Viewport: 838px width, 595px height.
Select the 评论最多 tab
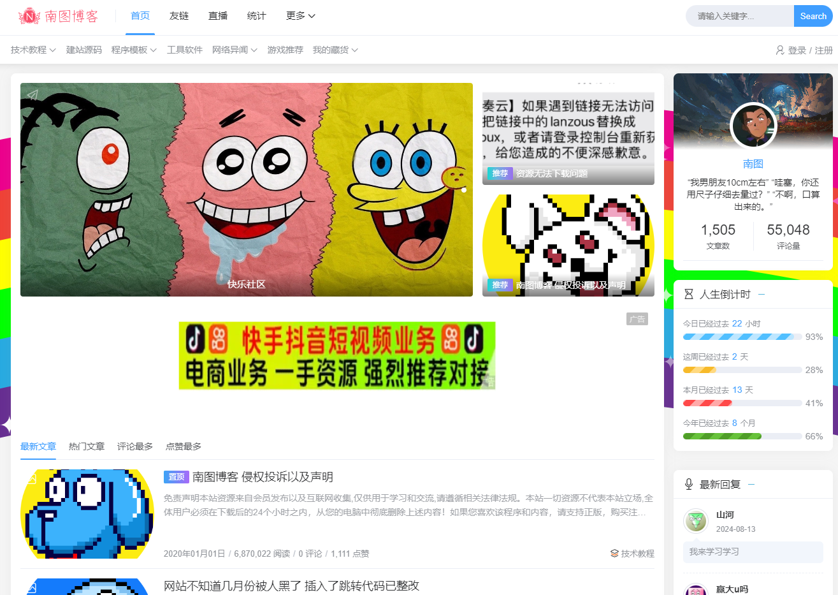(135, 446)
